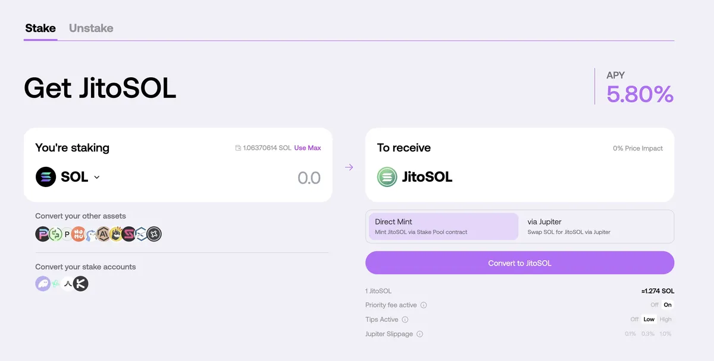Focus the 0.0 staking amount field
This screenshot has height=361, width=714.
pyautogui.click(x=309, y=178)
